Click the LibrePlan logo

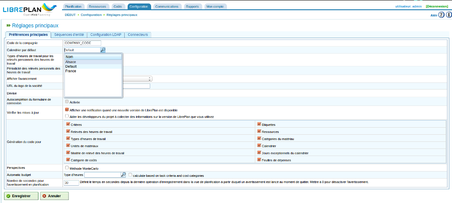(x=29, y=9)
